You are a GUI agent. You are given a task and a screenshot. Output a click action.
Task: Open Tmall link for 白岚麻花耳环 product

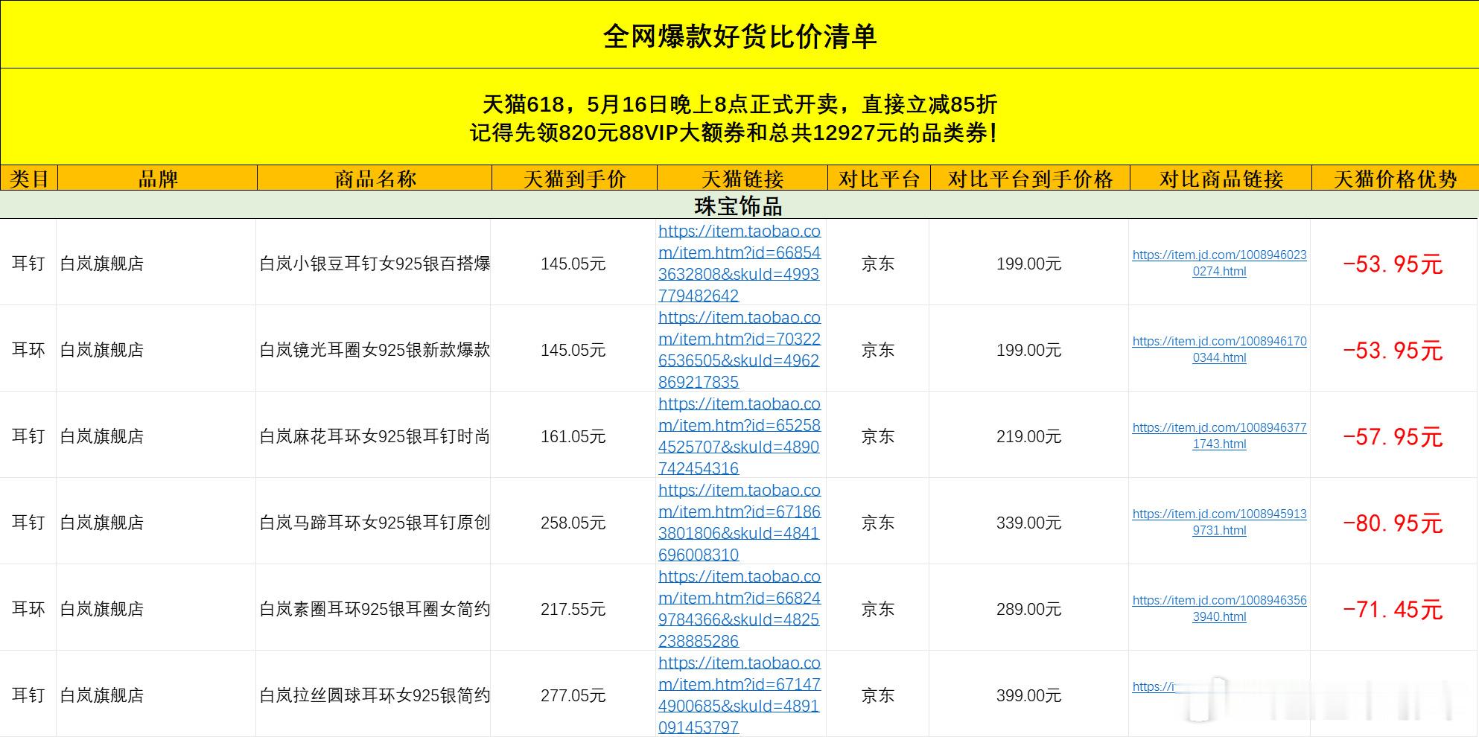739,435
